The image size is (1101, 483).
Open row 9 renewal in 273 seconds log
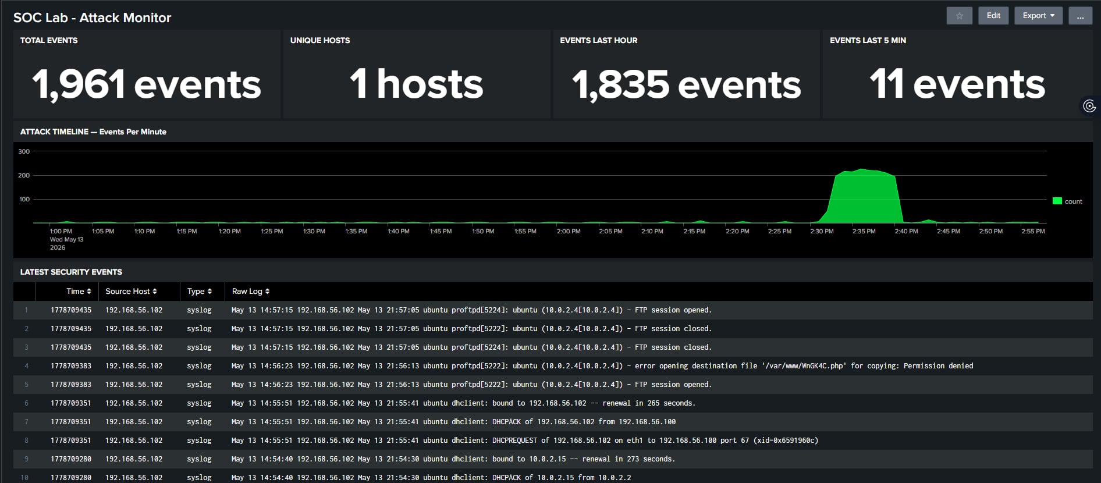tap(453, 459)
